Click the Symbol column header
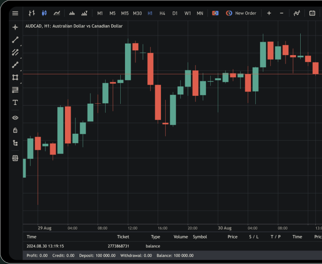322x264 pixels. point(200,237)
